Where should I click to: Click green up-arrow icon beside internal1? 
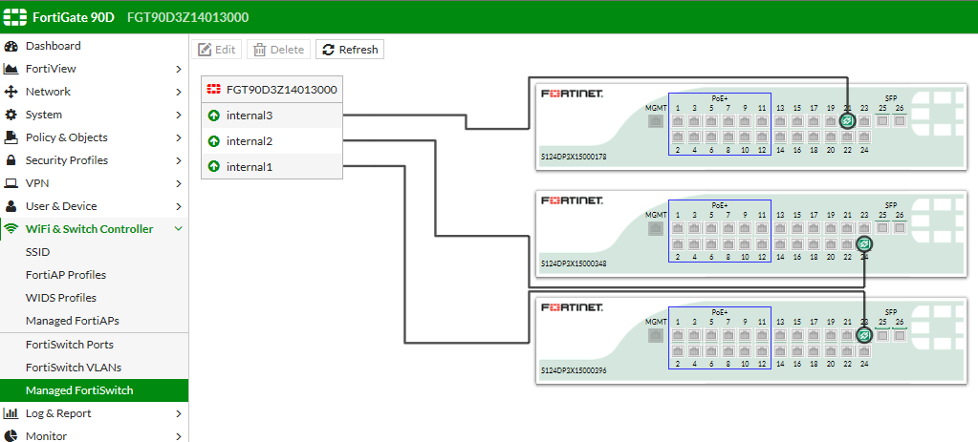click(214, 167)
